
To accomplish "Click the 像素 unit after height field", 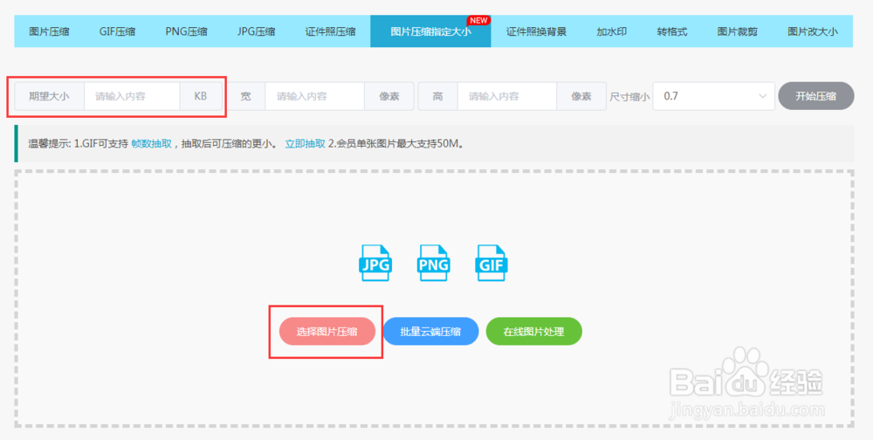I will click(x=581, y=96).
